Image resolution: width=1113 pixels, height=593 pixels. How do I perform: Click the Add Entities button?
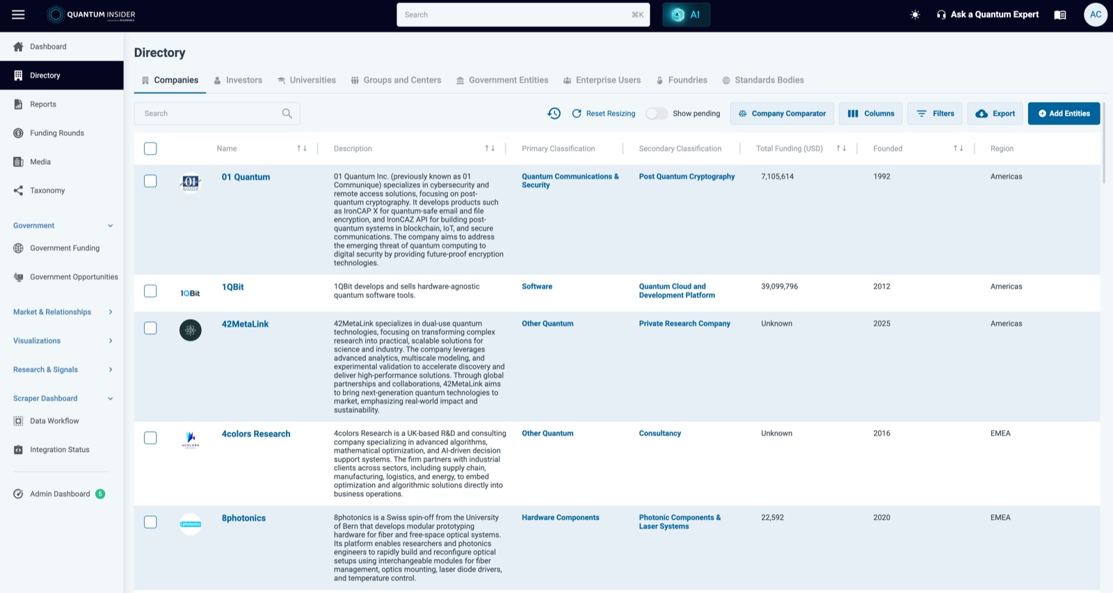[x=1064, y=113]
